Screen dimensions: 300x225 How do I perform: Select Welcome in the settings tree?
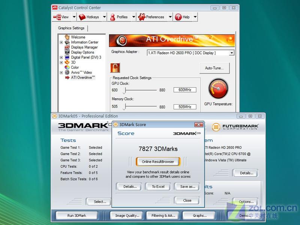(x=78, y=37)
